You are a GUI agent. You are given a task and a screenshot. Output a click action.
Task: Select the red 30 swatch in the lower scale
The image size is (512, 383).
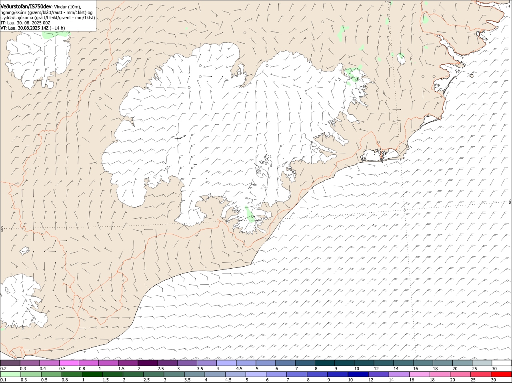(x=501, y=375)
